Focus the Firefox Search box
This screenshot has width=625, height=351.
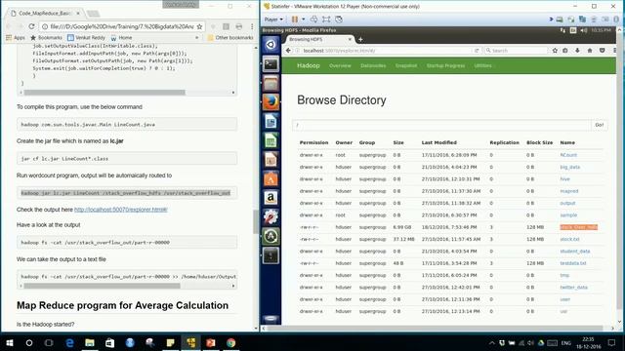(516, 51)
